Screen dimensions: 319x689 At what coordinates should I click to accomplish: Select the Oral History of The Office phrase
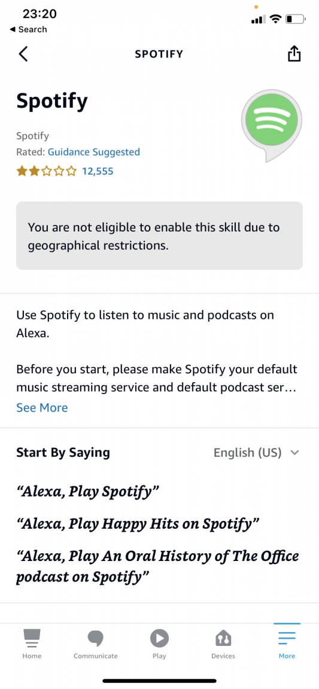(x=157, y=566)
